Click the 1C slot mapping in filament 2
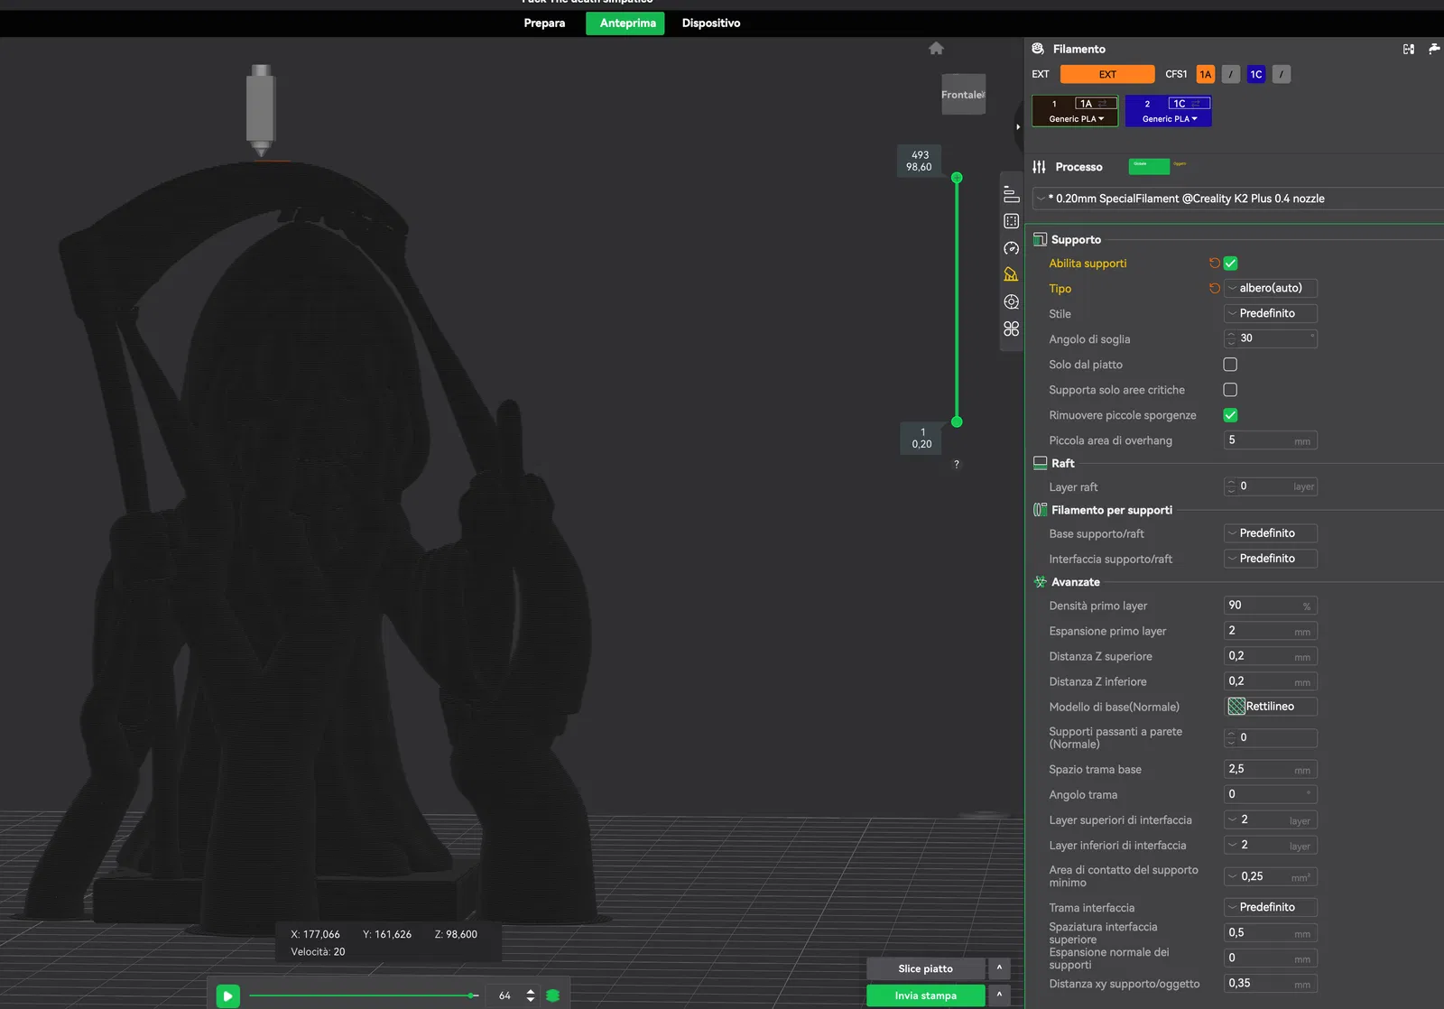This screenshot has height=1009, width=1444. pos(1189,104)
